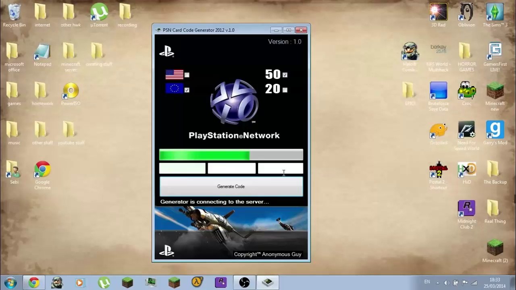Open the taskbar clock showing 18:33
Image resolution: width=516 pixels, height=290 pixels.
(495, 283)
